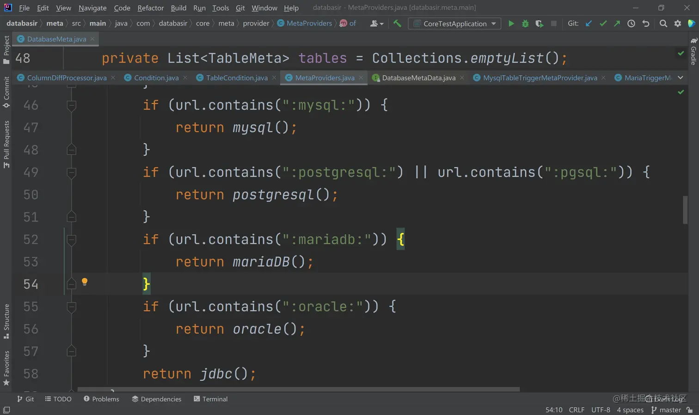Screen dimensions: 699x415
Task: Open IDE settings gear icon
Action: pos(678,24)
